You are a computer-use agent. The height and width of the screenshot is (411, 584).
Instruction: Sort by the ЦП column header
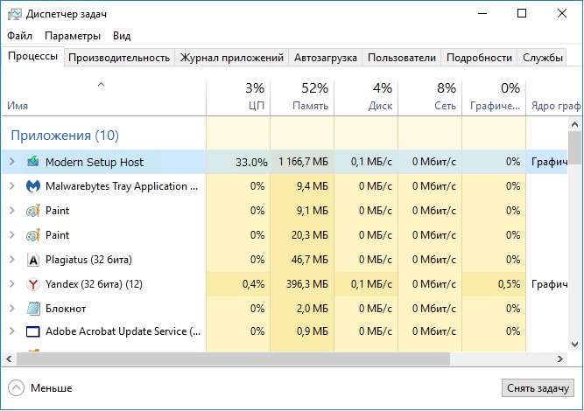[238, 97]
